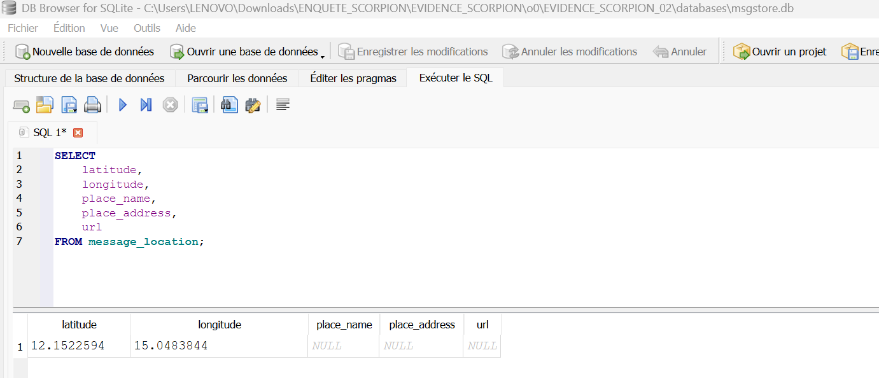This screenshot has width=879, height=378.
Task: Click Ouvrir une base de données
Action: [243, 52]
